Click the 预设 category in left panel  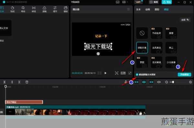click(x=2, y=41)
